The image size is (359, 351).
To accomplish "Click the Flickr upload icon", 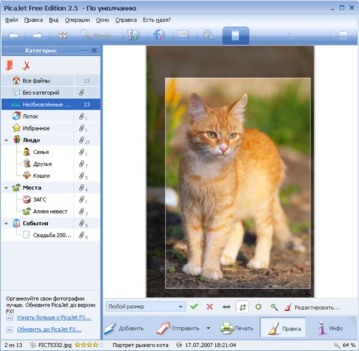I will (x=133, y=35).
